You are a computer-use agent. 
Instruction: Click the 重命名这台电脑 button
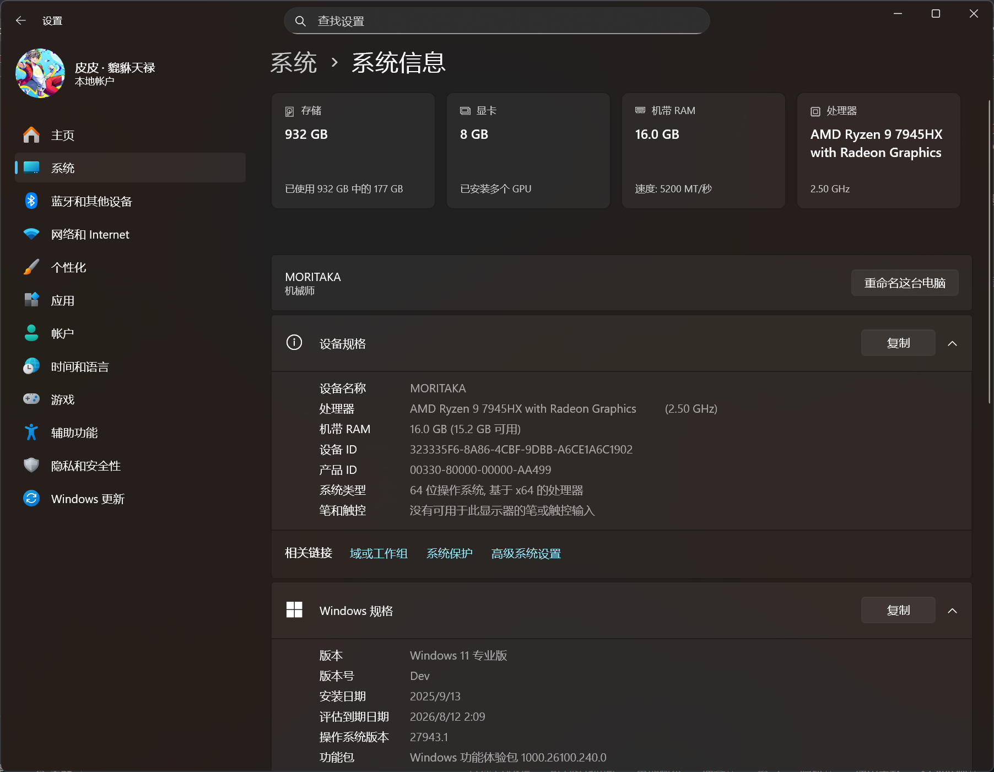[x=904, y=283]
